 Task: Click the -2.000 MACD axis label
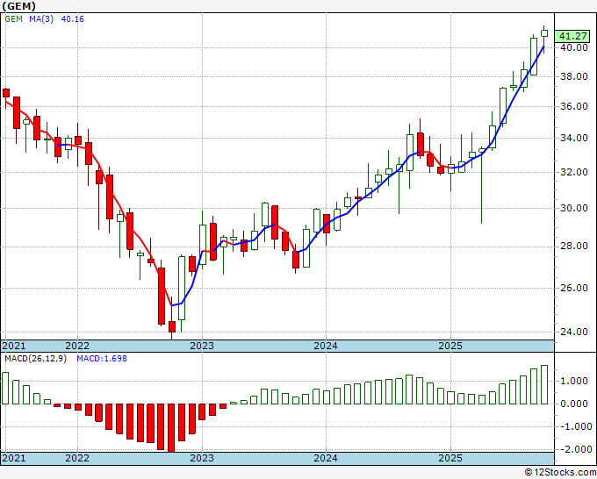point(575,449)
